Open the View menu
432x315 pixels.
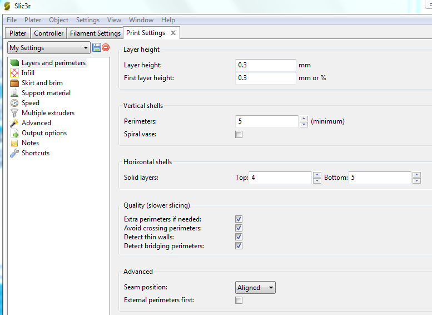coord(114,20)
